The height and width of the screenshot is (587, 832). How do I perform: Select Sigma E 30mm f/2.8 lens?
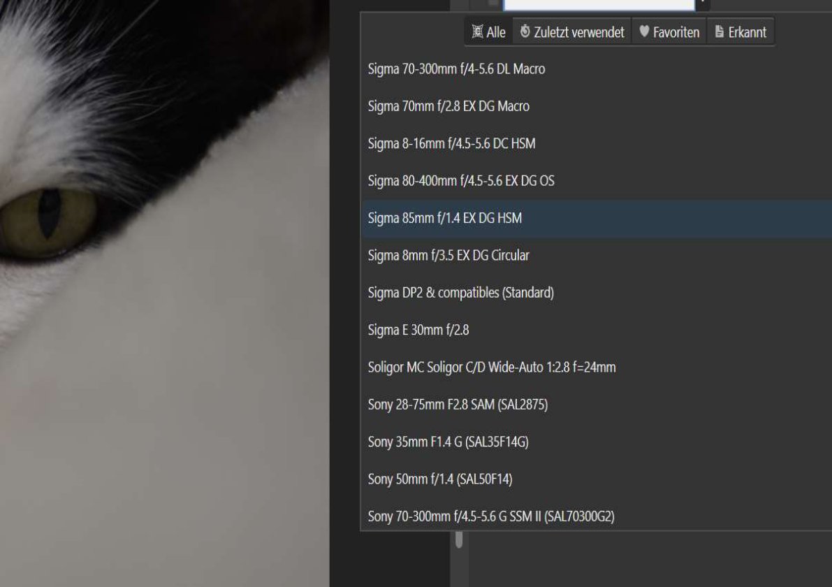pos(597,330)
